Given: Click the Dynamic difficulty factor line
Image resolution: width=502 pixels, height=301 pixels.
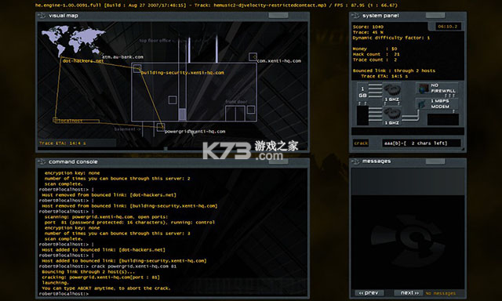Looking at the screenshot, I should tap(391, 38).
